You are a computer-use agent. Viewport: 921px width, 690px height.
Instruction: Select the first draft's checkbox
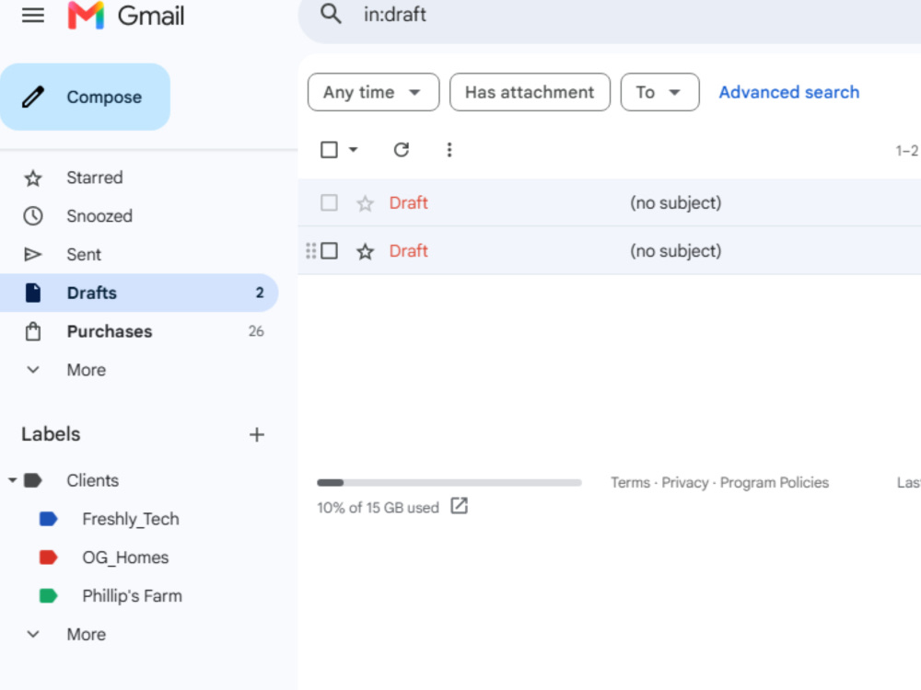[x=329, y=203]
